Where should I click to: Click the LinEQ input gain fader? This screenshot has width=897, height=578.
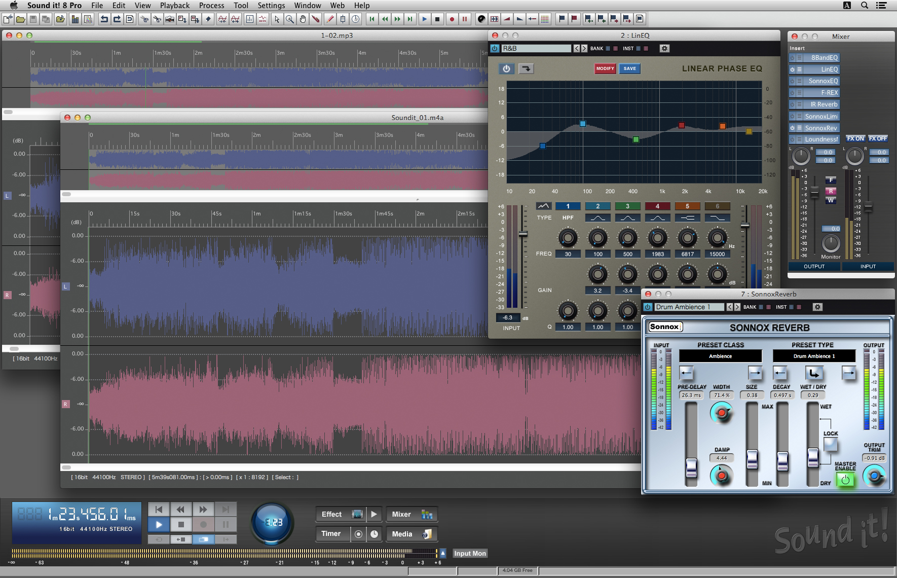(x=523, y=234)
